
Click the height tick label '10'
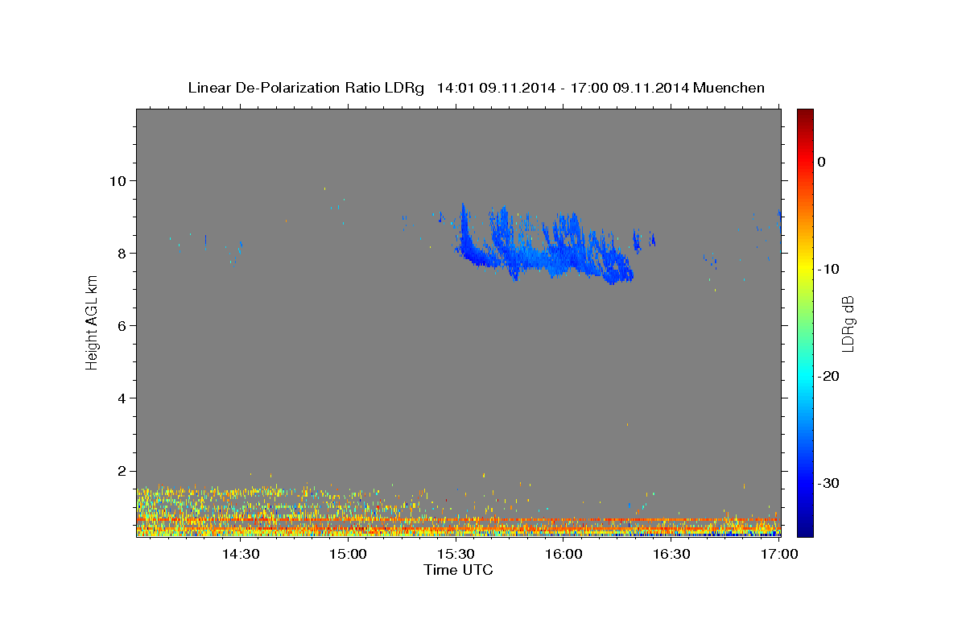[120, 180]
